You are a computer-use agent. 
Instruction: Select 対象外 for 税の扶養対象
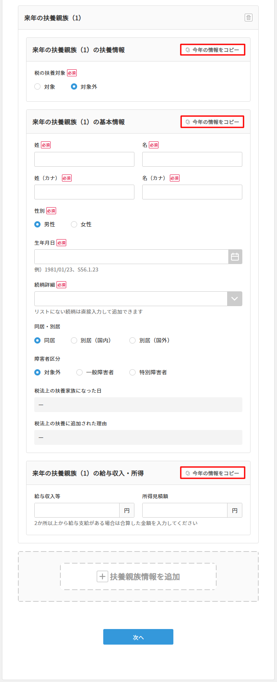(x=74, y=87)
